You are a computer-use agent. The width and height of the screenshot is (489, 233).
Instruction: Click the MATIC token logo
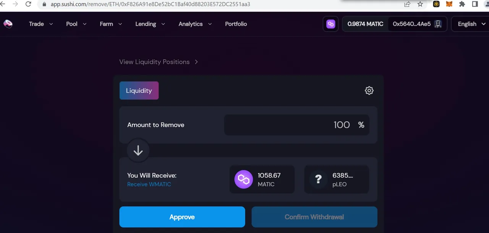click(x=244, y=179)
